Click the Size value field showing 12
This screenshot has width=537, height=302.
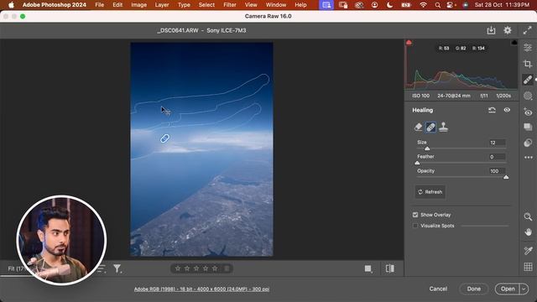(x=498, y=143)
